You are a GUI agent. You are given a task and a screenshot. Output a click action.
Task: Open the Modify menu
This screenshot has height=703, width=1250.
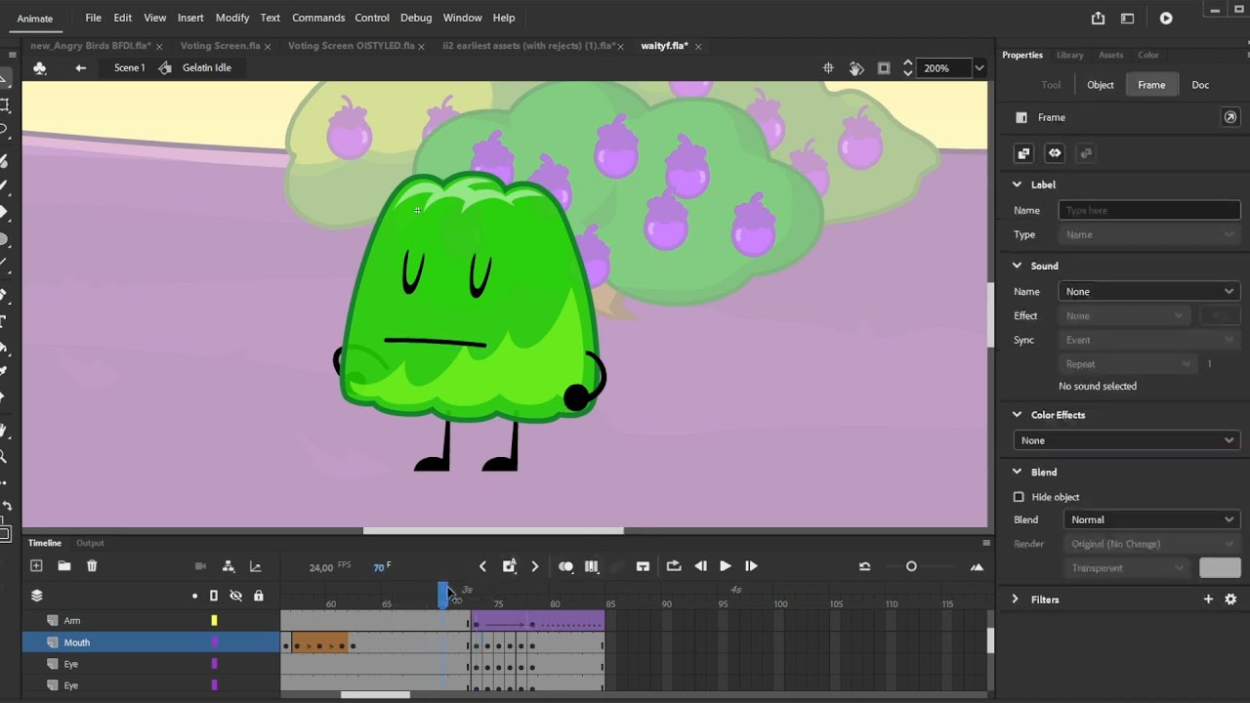232,18
